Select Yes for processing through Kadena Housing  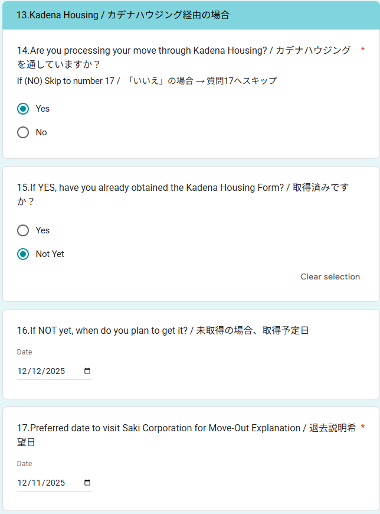[23, 109]
